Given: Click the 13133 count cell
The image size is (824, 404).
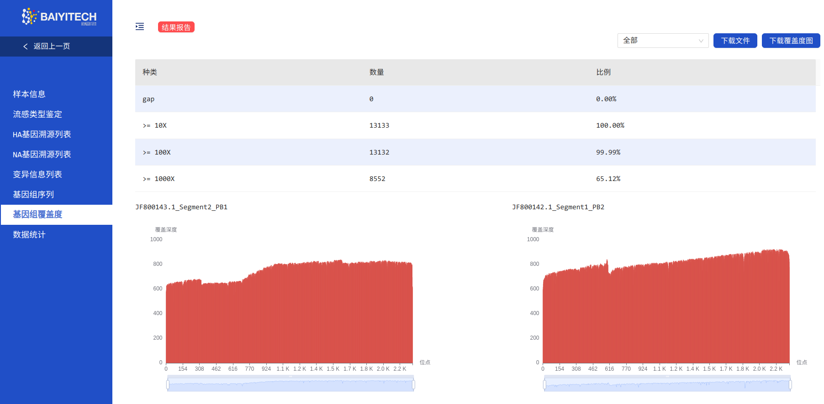Looking at the screenshot, I should (x=380, y=125).
